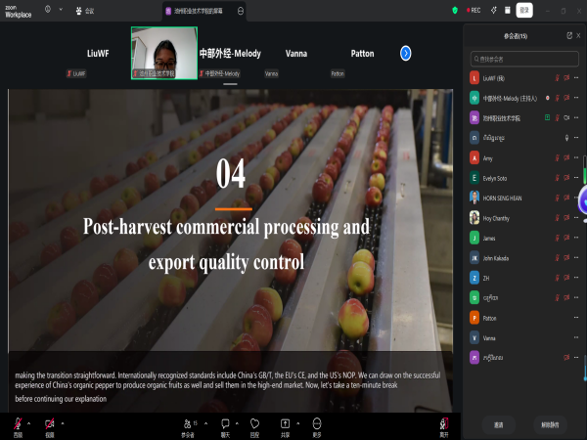Open the more options for LiuWF's row

tap(576, 78)
